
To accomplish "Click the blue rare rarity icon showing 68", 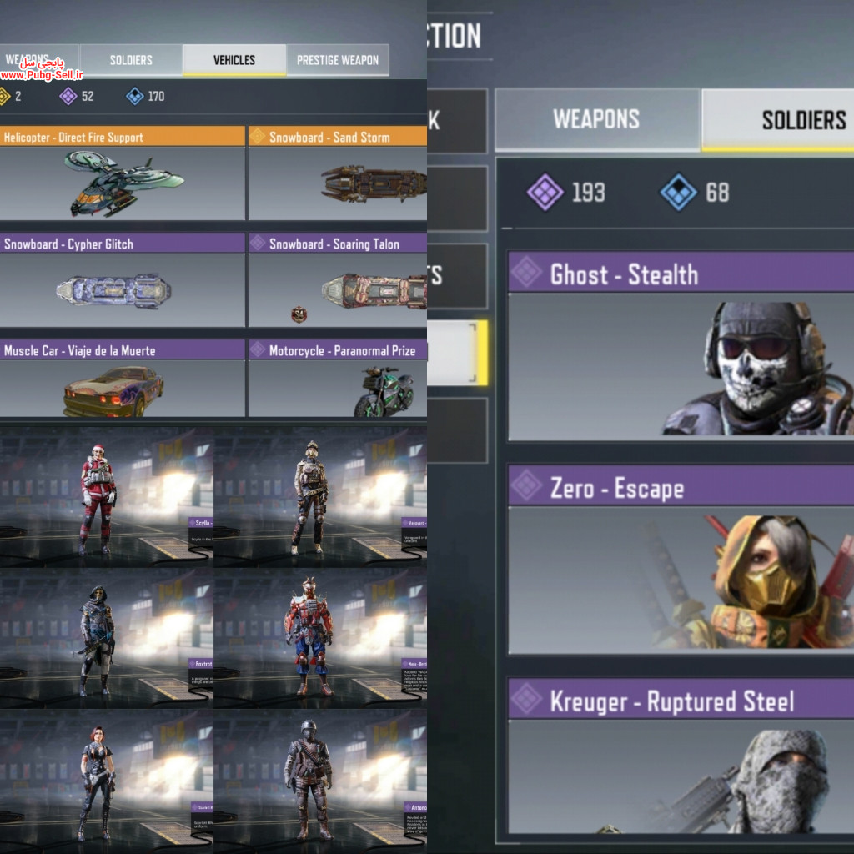I will tap(678, 193).
